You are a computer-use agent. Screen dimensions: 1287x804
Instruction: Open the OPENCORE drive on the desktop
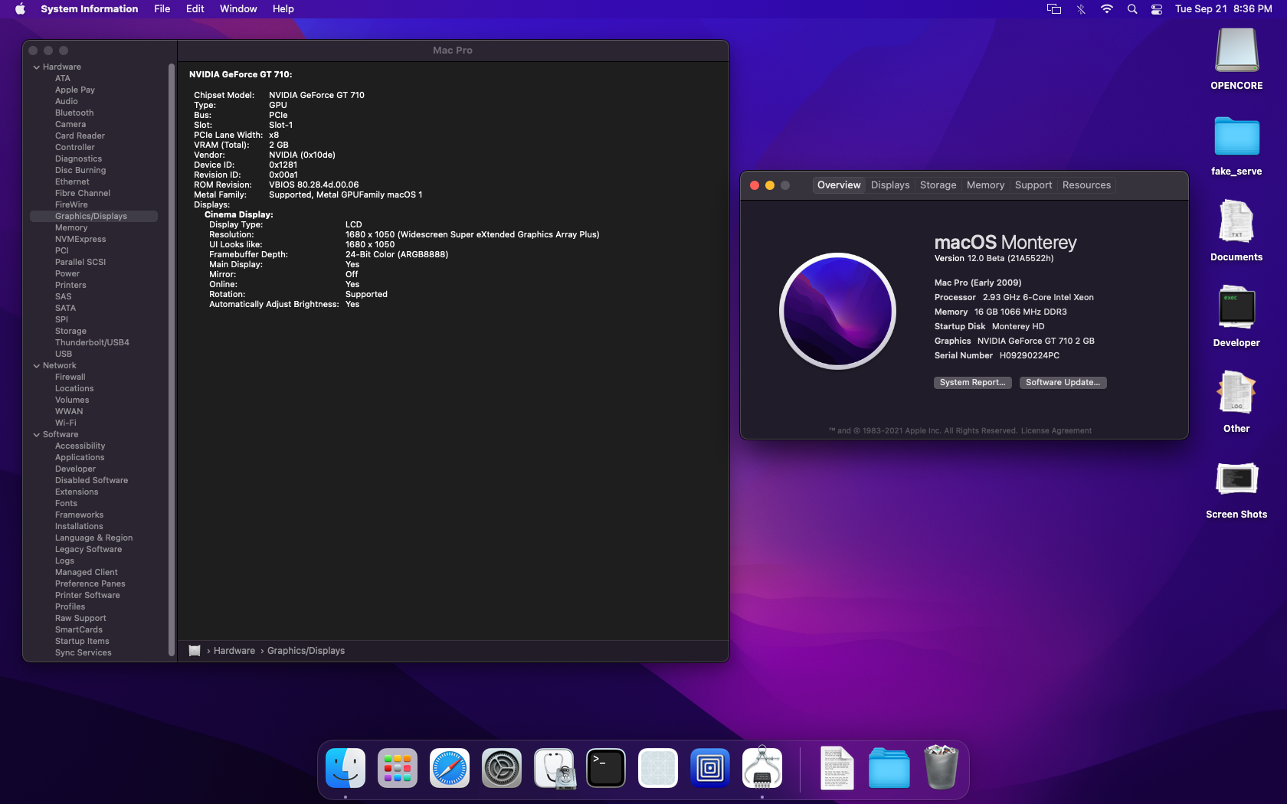point(1236,51)
